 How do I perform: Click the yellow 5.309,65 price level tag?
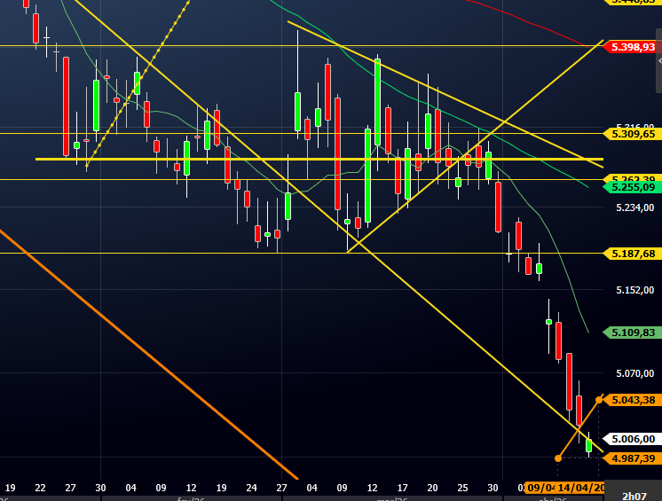[x=633, y=134]
